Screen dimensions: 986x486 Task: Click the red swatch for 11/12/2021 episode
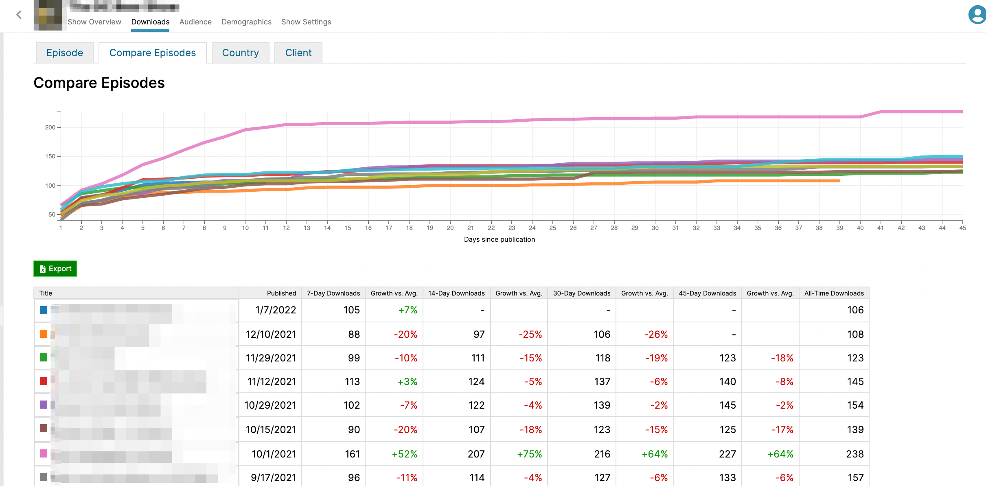pos(44,381)
